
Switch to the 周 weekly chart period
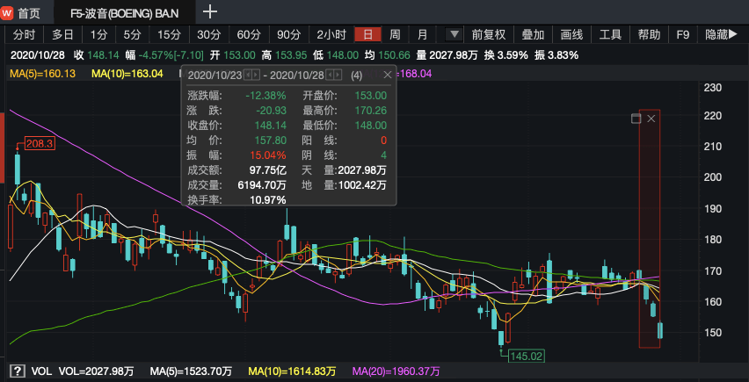[x=395, y=34]
